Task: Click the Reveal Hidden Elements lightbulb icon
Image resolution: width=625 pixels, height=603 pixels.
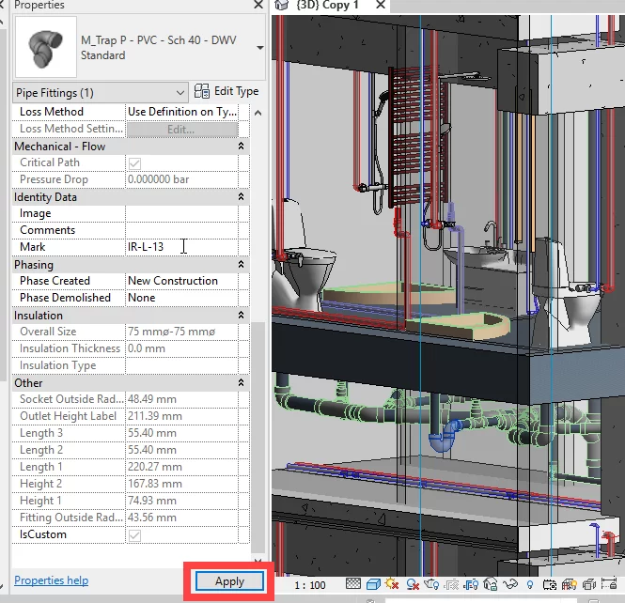Action: coord(530,584)
